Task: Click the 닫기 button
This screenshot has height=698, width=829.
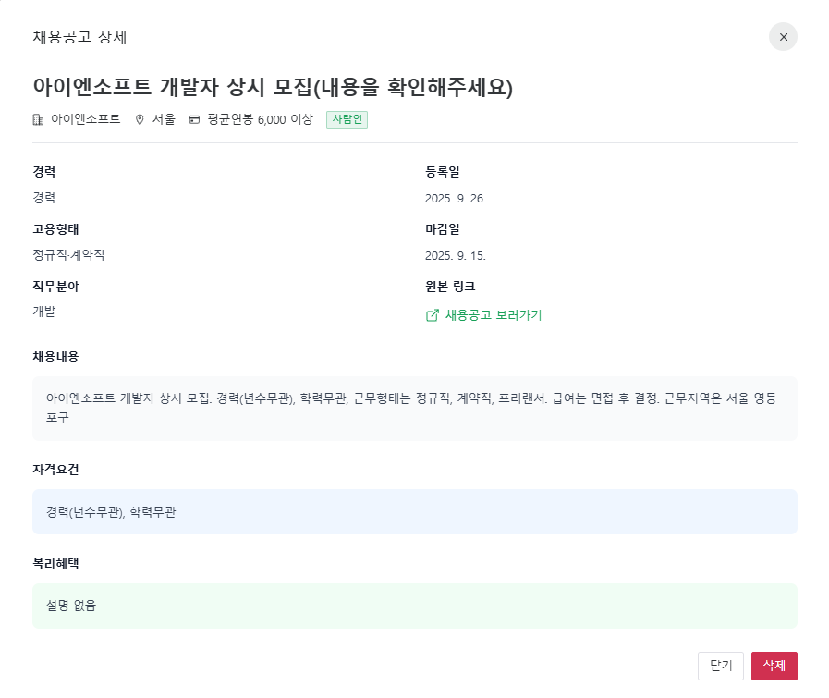Action: (x=721, y=666)
